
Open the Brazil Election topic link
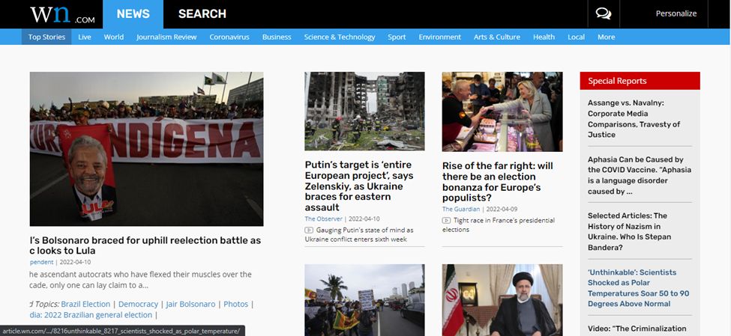(85, 304)
